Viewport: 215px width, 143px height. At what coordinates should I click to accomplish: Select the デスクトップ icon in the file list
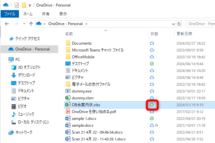68,64
